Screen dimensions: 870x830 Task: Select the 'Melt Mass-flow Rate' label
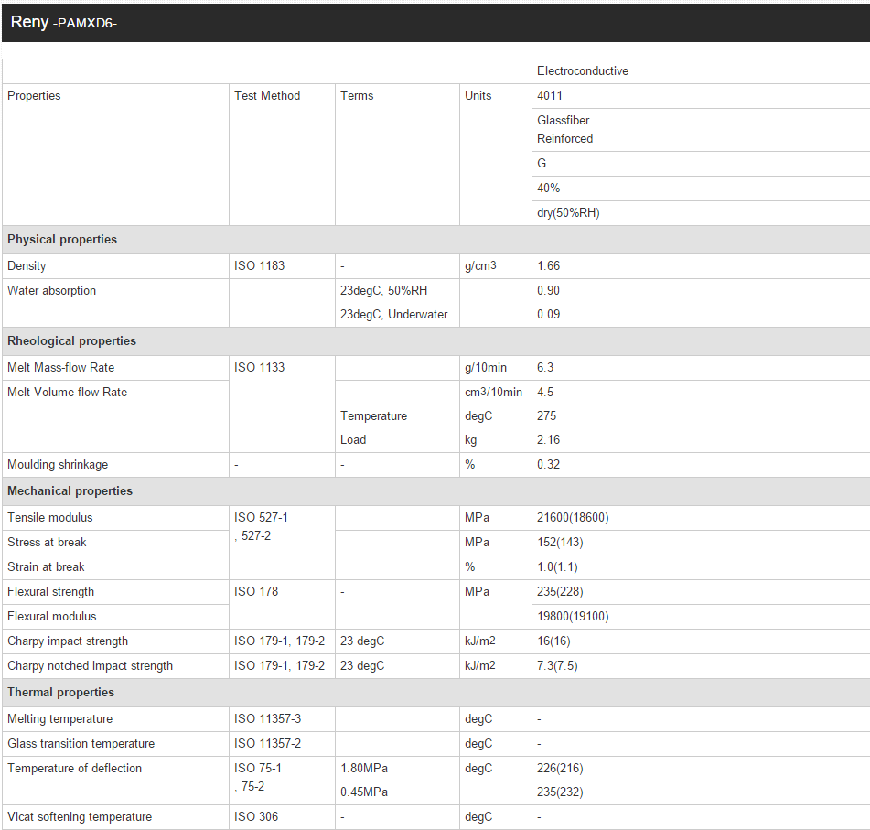point(60,368)
